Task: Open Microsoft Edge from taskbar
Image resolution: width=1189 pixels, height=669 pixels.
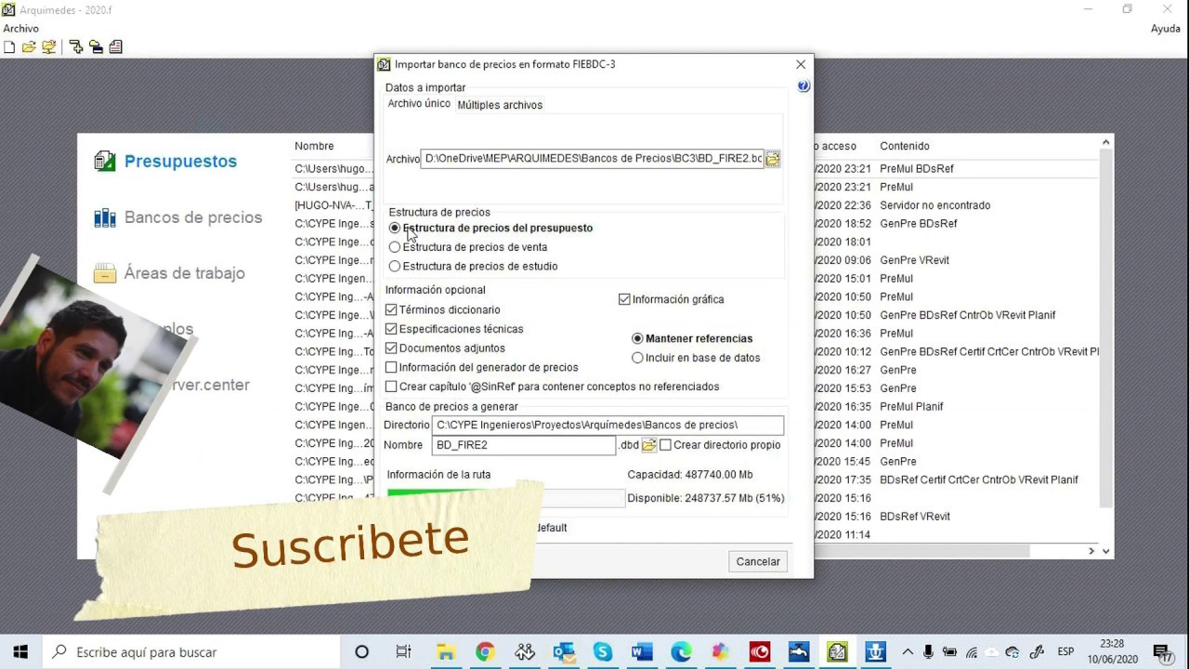Action: 681,652
